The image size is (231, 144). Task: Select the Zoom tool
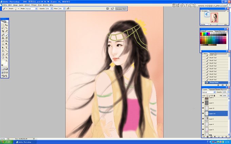[6, 57]
